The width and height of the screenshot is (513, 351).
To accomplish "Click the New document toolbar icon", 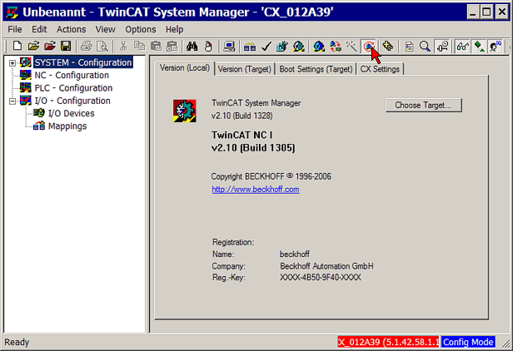I will 17,47.
